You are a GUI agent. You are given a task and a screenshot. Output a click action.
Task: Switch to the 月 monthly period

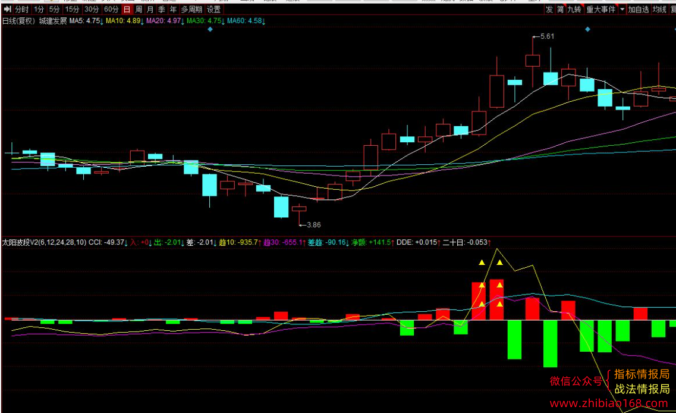pos(150,9)
